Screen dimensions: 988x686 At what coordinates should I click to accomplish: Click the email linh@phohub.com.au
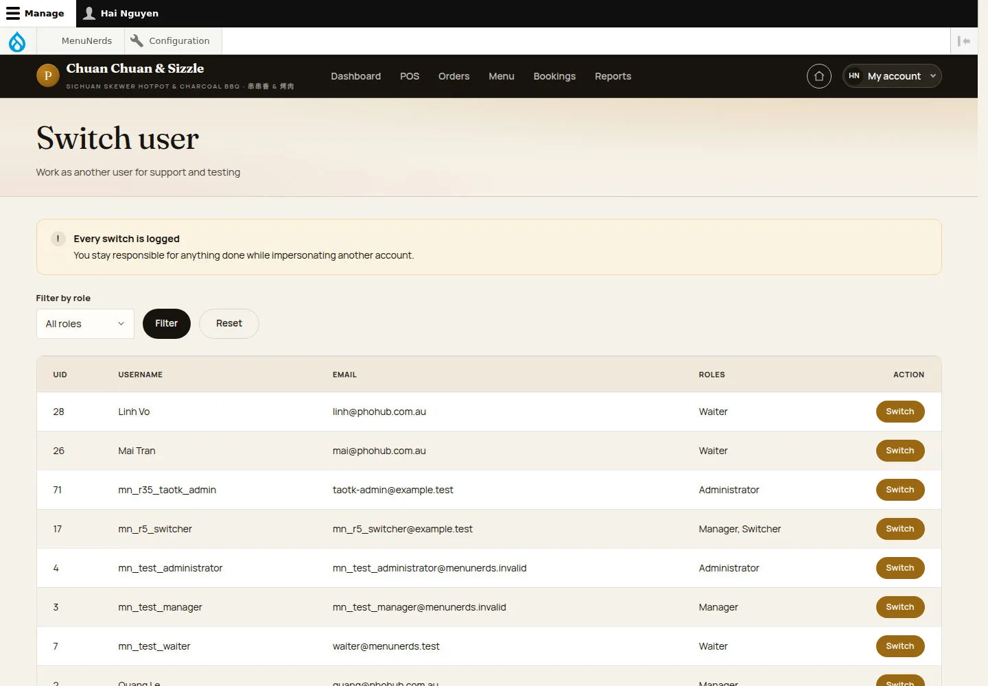pyautogui.click(x=379, y=412)
